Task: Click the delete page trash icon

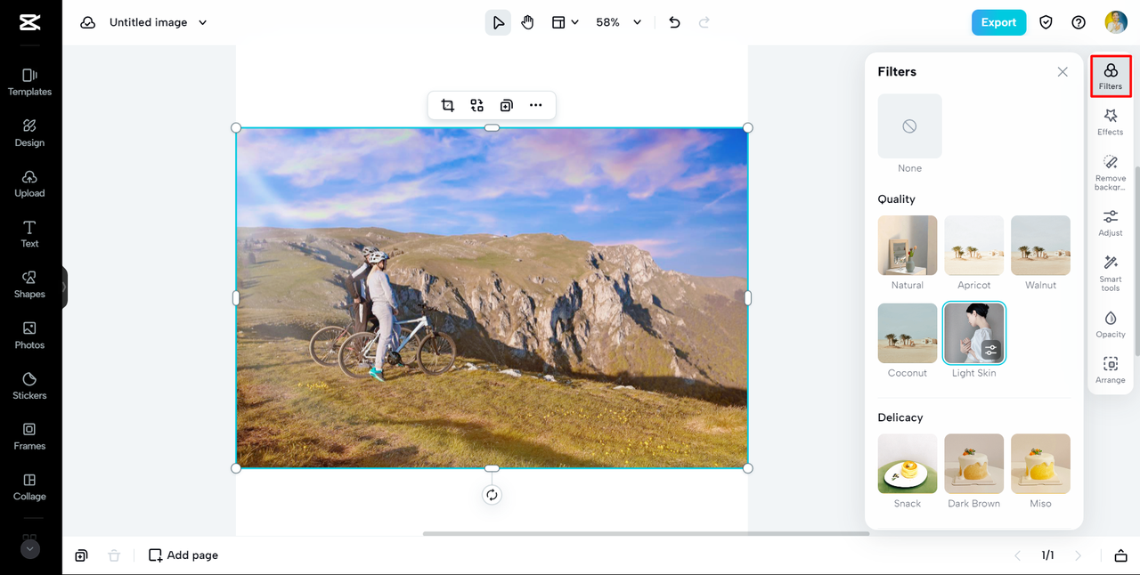Action: tap(114, 555)
